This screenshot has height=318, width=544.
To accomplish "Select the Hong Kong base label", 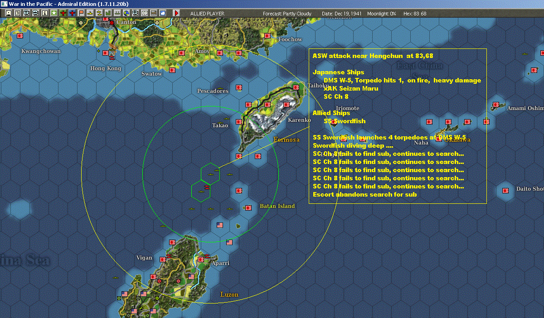I will point(106,68).
